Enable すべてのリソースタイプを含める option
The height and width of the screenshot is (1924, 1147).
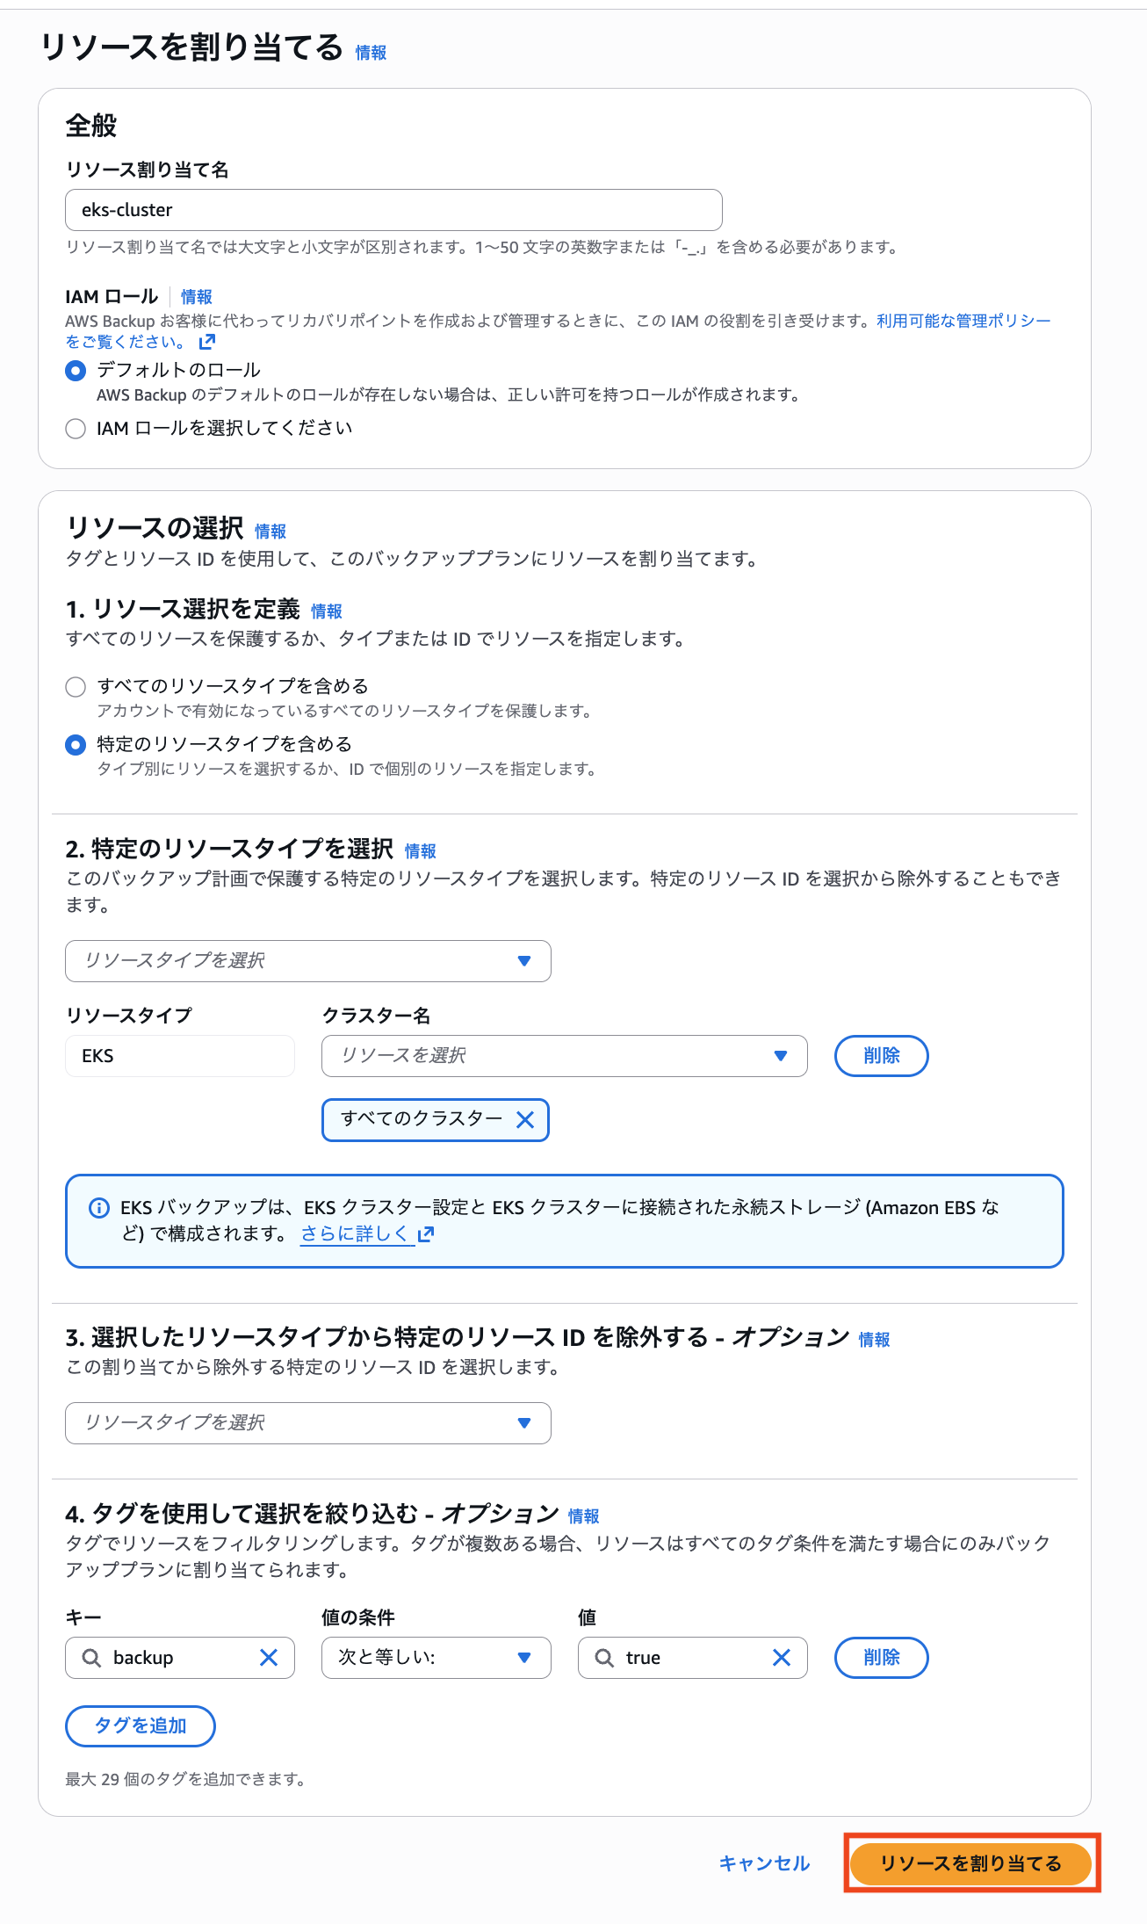tap(75, 686)
